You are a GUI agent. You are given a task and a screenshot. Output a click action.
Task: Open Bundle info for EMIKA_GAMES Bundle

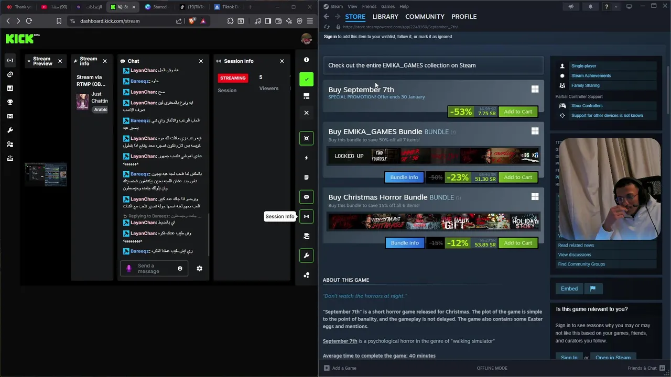(404, 177)
